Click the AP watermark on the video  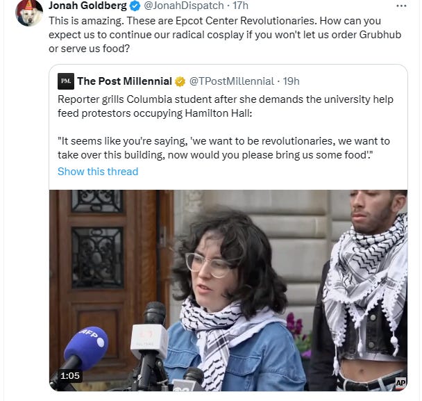(x=400, y=382)
